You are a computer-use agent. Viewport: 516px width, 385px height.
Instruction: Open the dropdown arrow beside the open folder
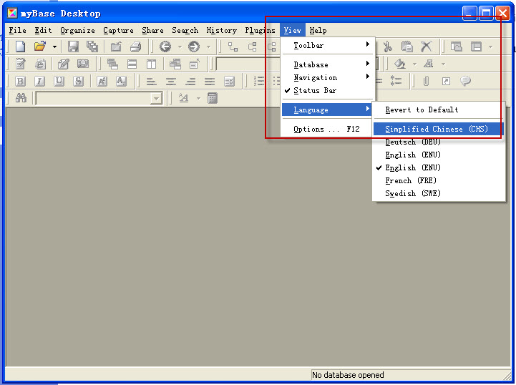point(54,47)
